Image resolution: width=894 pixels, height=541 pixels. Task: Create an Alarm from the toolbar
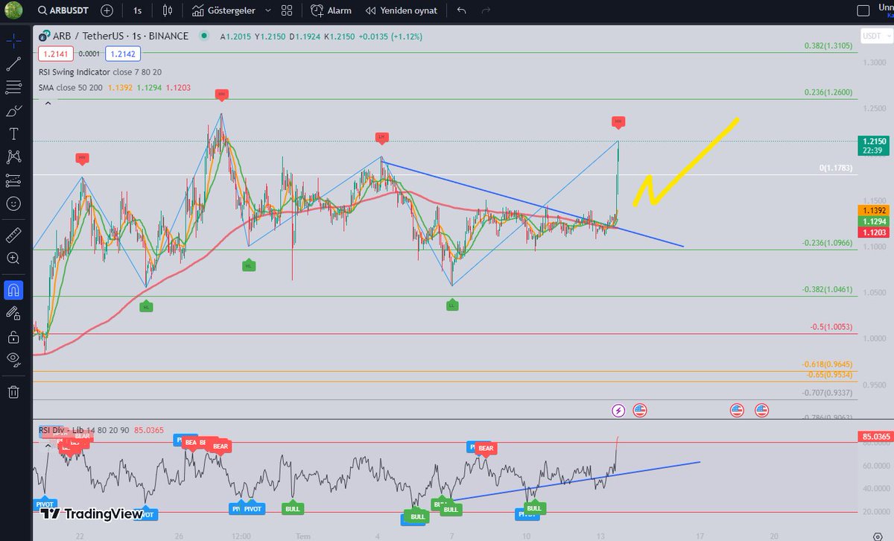click(332, 11)
